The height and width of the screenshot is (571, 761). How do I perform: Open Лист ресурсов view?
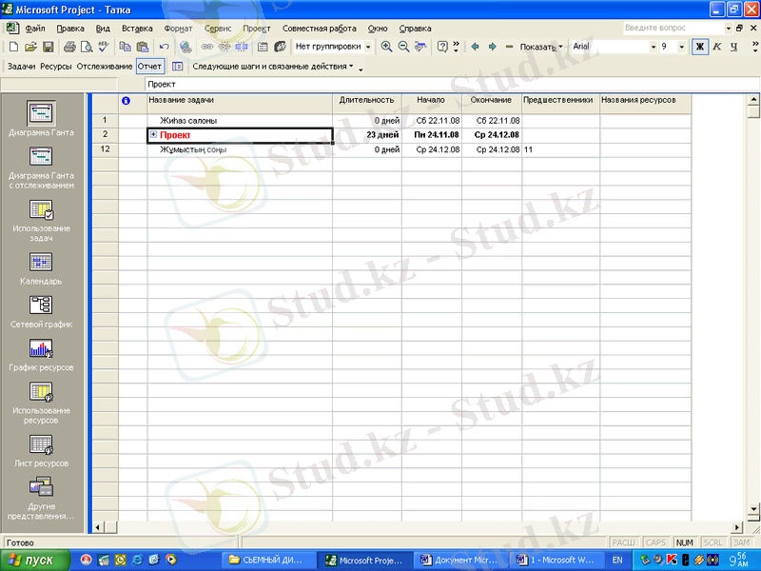[x=41, y=450]
